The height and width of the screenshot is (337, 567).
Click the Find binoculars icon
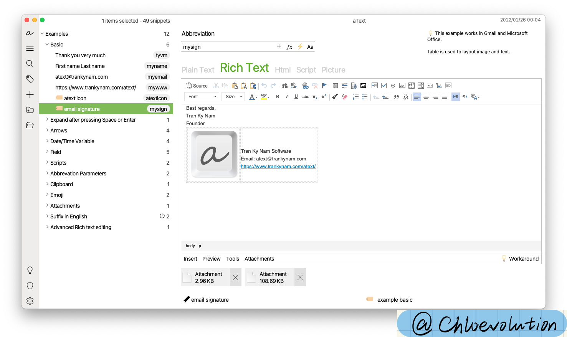[x=284, y=86]
